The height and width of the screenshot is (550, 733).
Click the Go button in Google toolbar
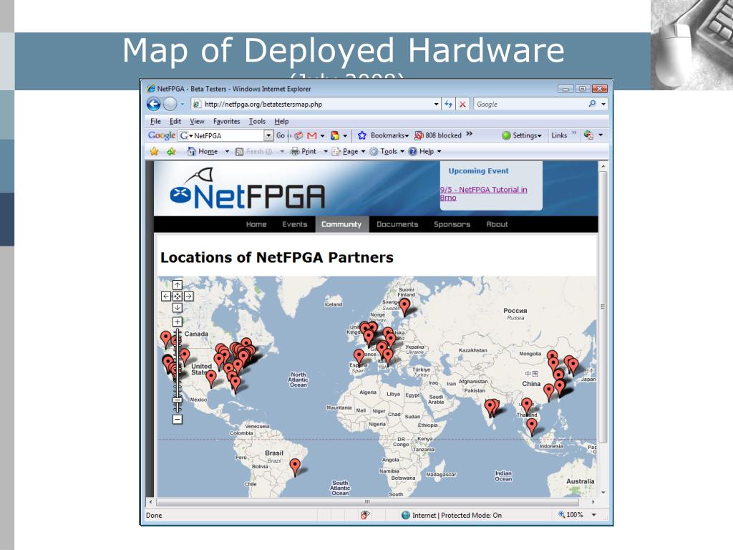tap(281, 135)
